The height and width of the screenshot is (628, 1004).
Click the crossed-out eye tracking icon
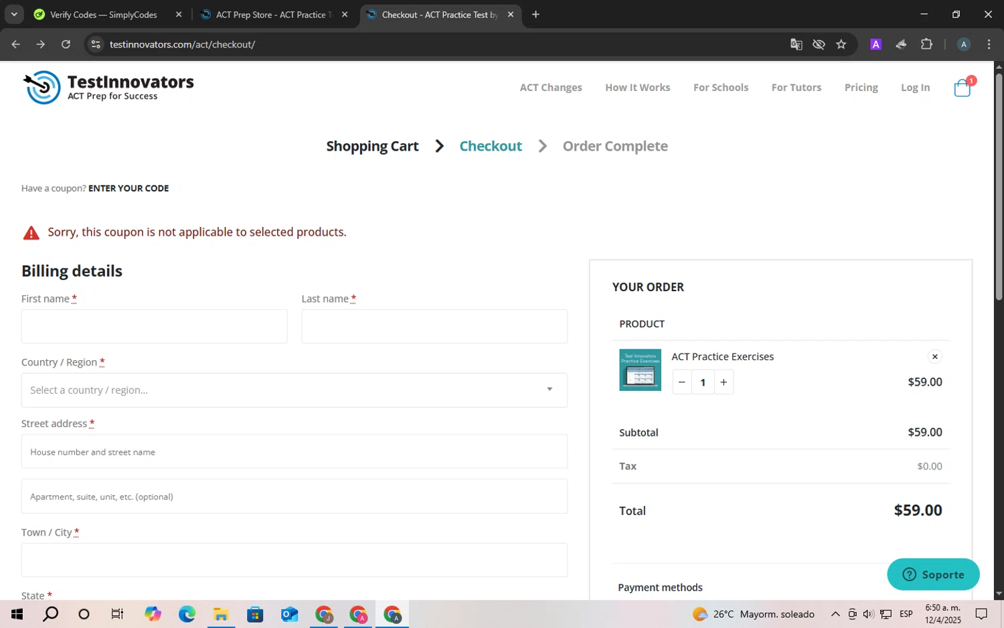pyautogui.click(x=819, y=44)
